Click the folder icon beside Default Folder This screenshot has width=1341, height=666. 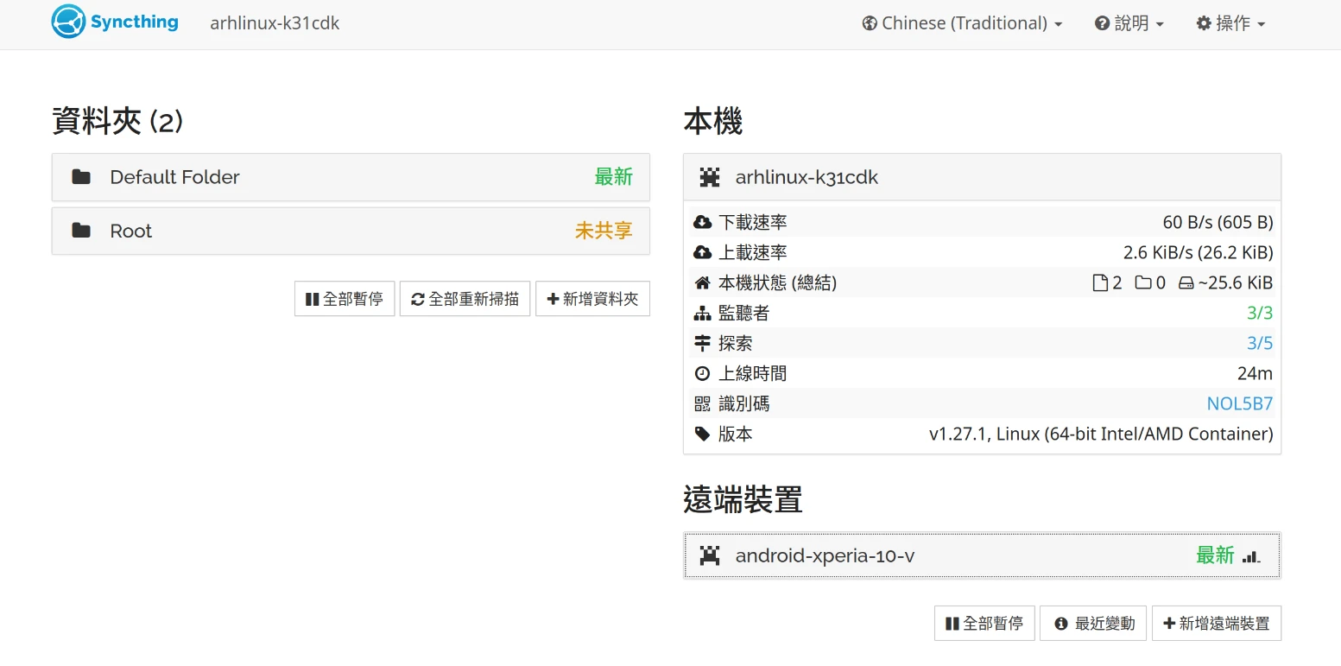[x=81, y=177]
